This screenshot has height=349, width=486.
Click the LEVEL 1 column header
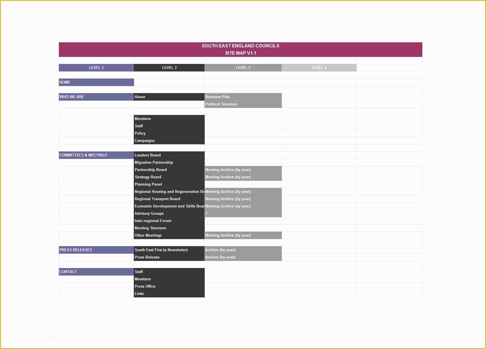point(96,68)
